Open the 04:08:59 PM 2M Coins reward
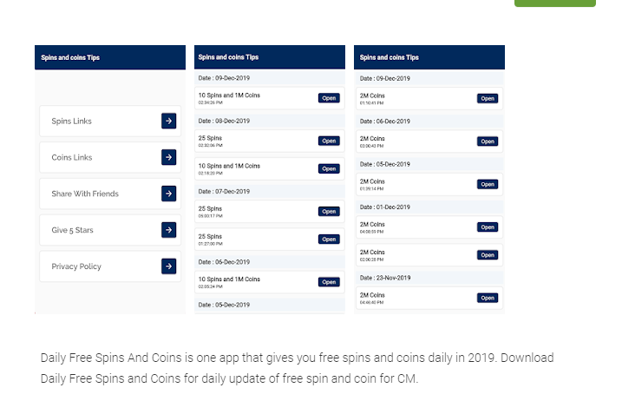Image resolution: width=622 pixels, height=401 pixels. (488, 227)
